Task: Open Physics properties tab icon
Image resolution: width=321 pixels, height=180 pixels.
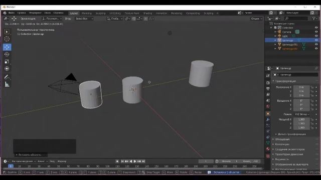Action: (x=268, y=131)
